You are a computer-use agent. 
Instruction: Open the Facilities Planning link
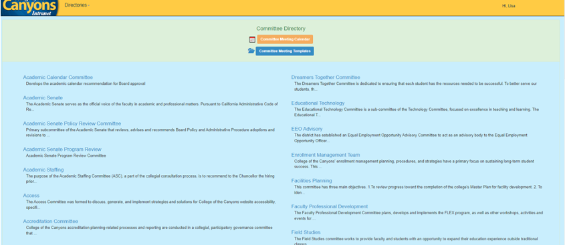[x=312, y=181]
